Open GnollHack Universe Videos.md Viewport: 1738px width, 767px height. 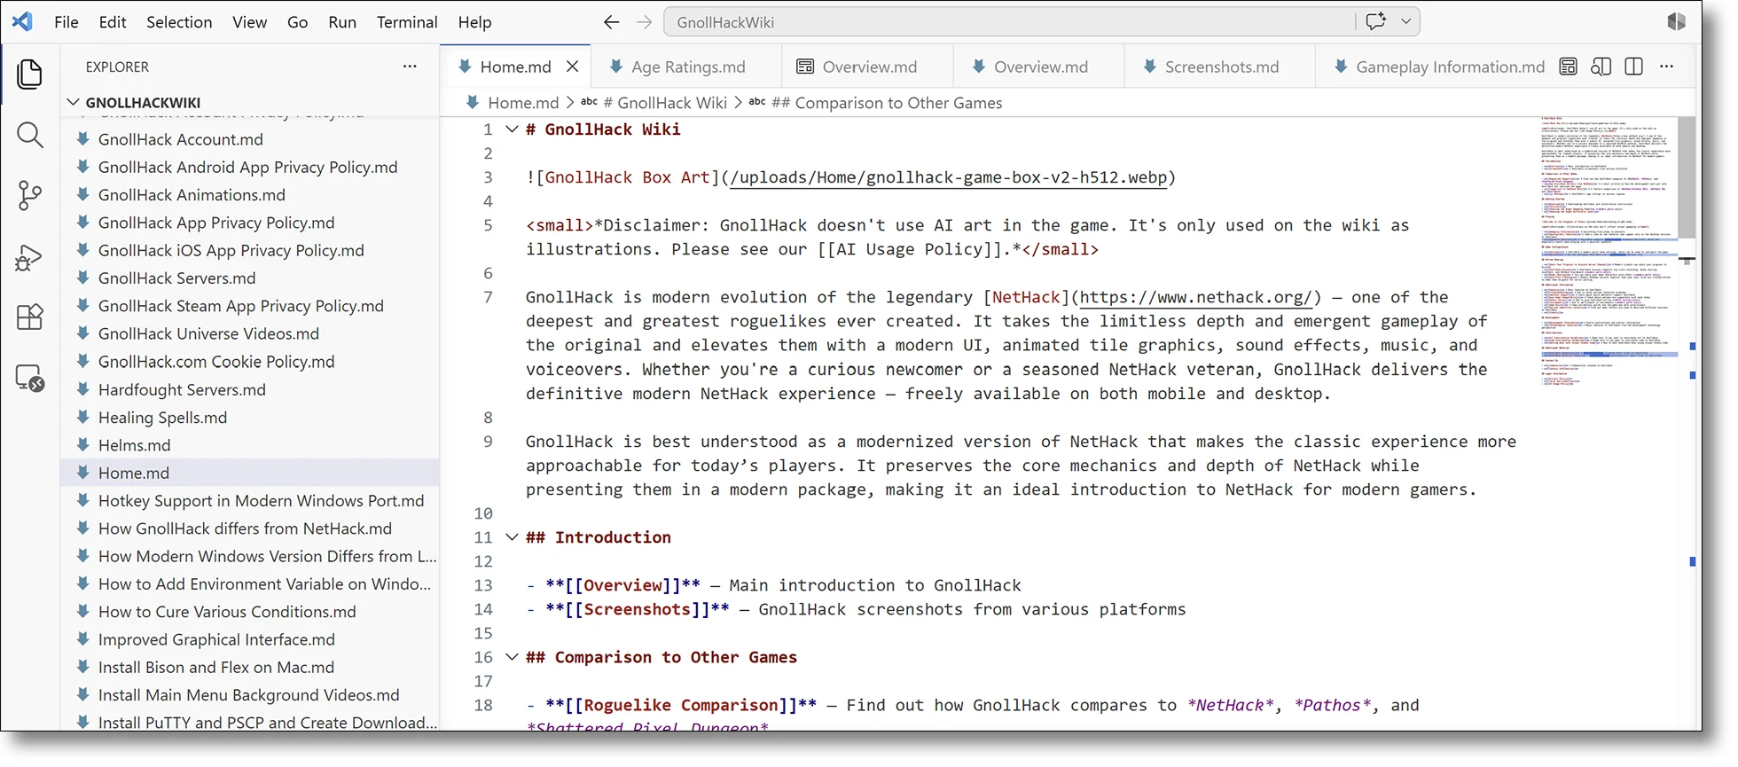(x=208, y=333)
